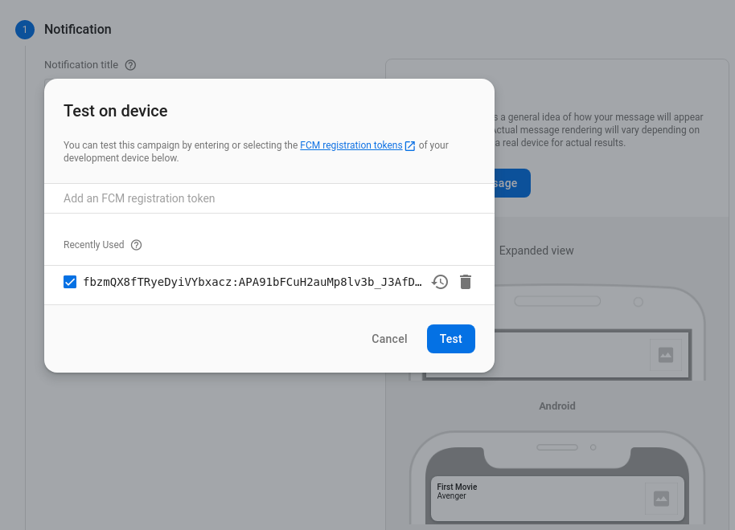The height and width of the screenshot is (530, 735).
Task: Click help icon next to Recently Used
Action: (x=136, y=245)
